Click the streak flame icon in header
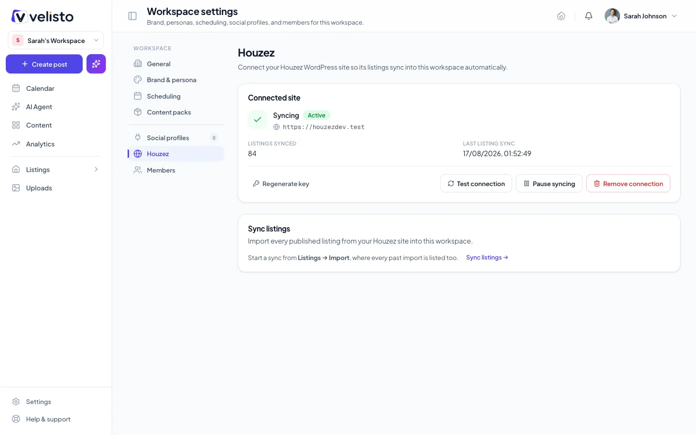 click(561, 16)
